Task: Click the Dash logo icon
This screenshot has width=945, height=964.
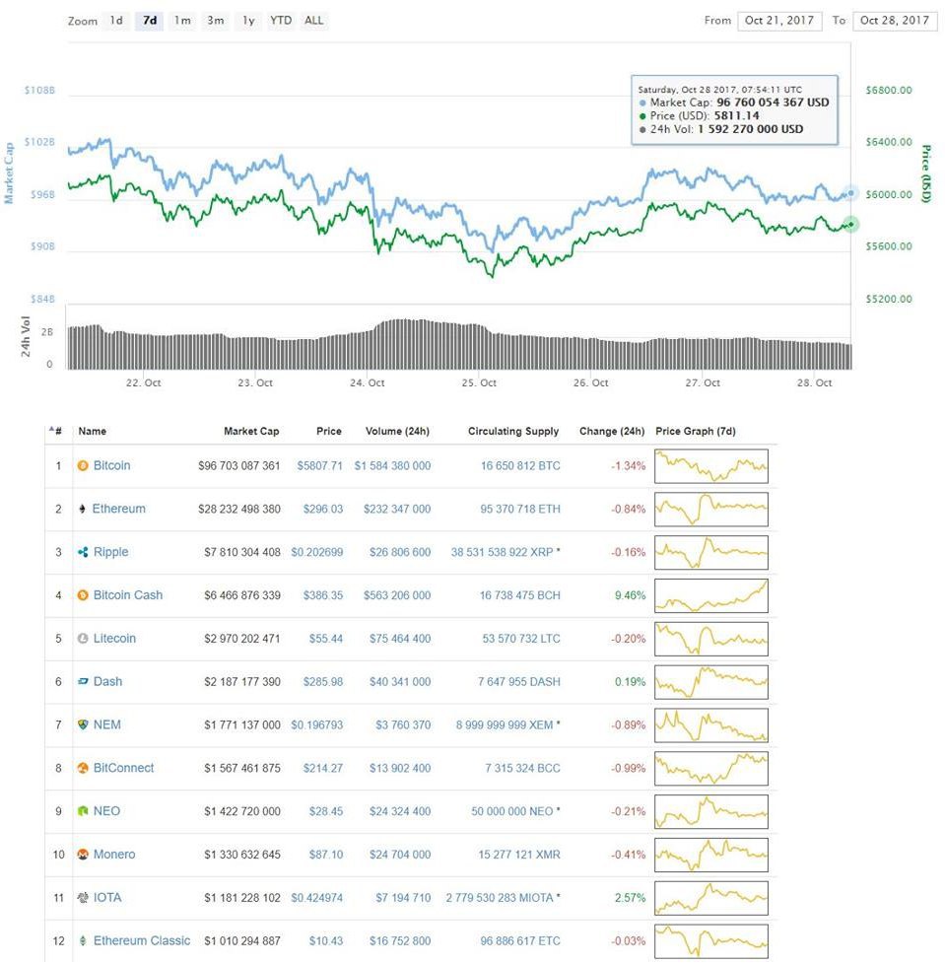Action: (83, 682)
